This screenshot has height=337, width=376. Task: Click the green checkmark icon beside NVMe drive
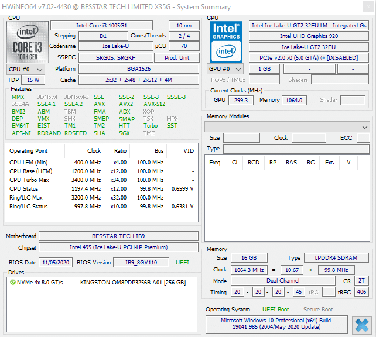13,282
